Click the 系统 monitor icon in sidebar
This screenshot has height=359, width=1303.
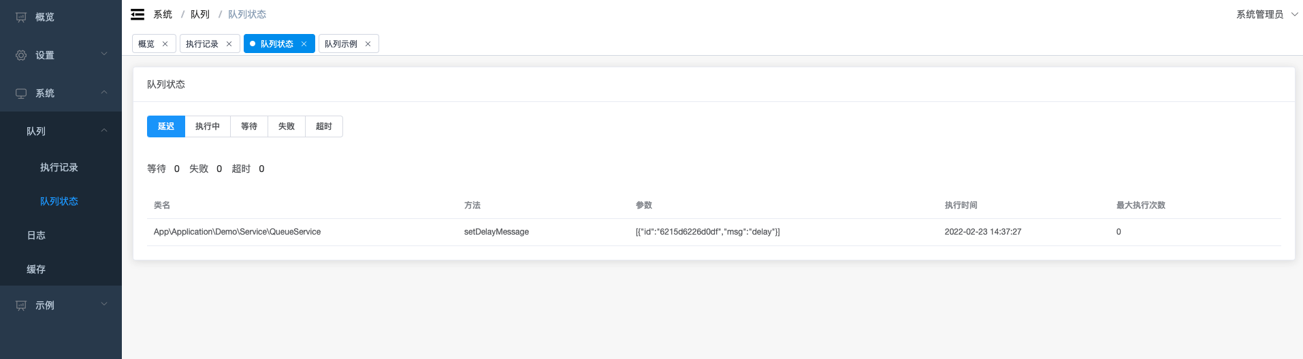click(21, 93)
